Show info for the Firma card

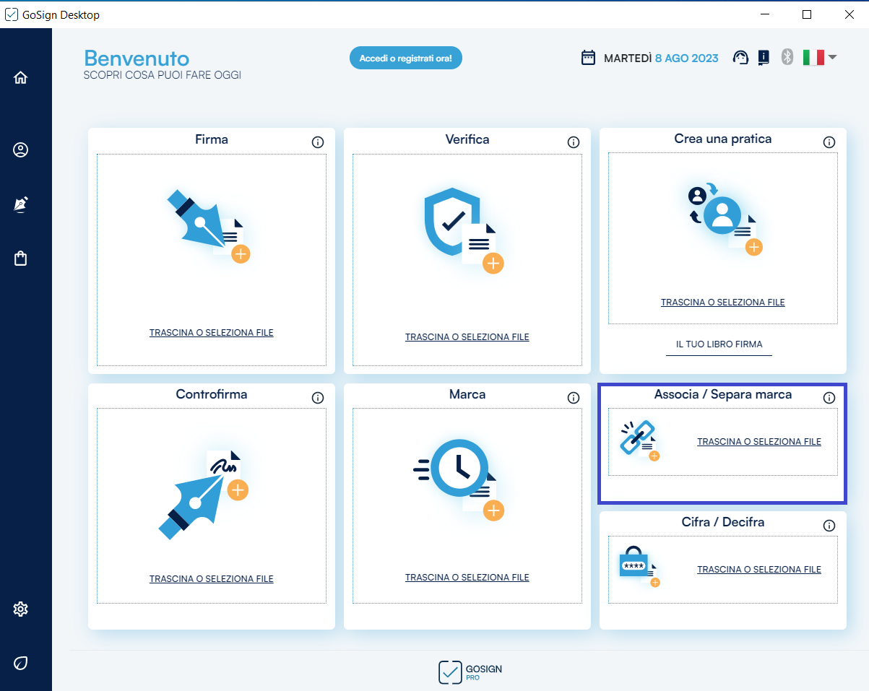318,142
